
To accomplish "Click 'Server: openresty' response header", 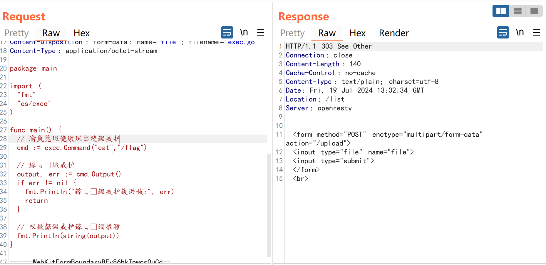I will coord(319,108).
